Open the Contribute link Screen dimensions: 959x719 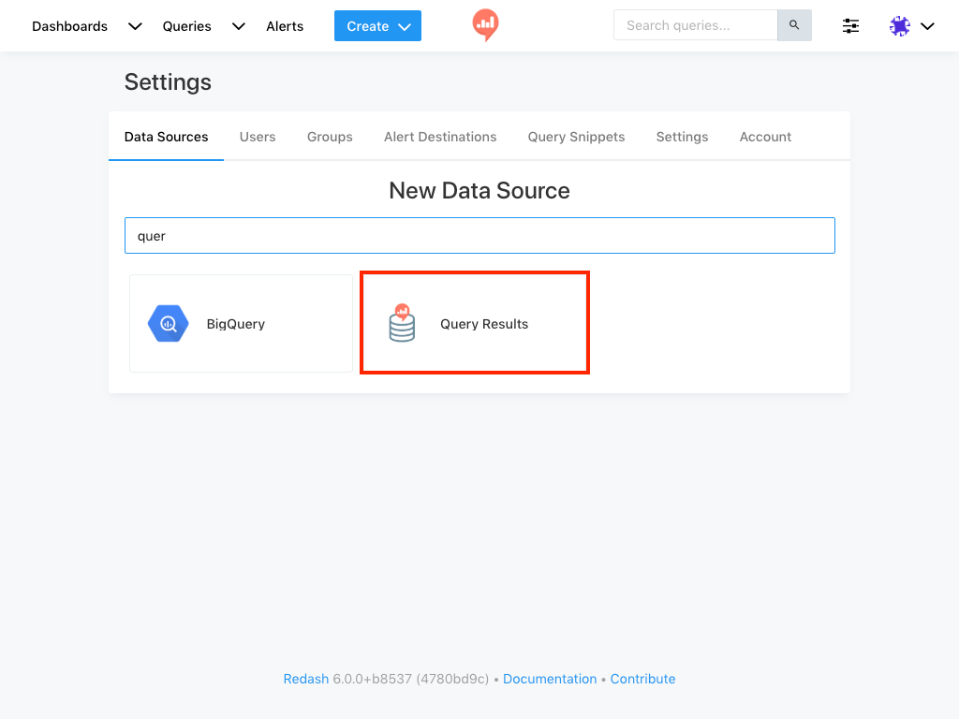(x=642, y=679)
